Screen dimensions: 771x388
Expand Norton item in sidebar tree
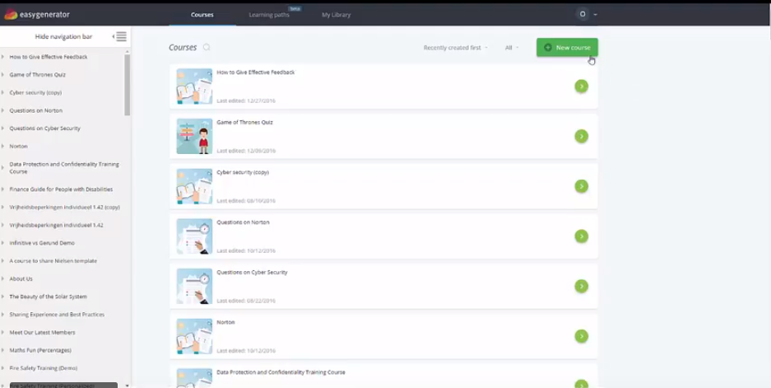[2, 147]
